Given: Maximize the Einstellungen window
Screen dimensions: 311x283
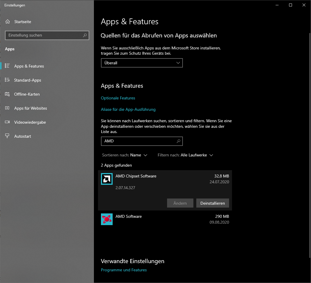Looking at the screenshot, I should 291,5.
